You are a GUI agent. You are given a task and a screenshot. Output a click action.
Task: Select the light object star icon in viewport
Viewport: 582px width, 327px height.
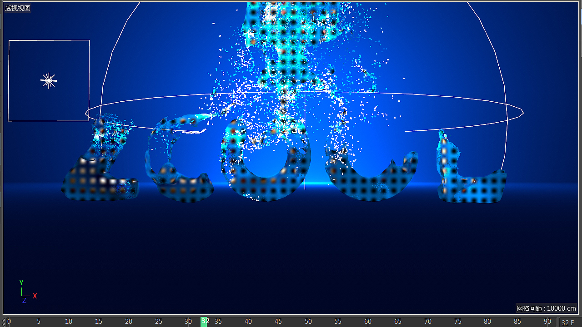click(x=49, y=81)
